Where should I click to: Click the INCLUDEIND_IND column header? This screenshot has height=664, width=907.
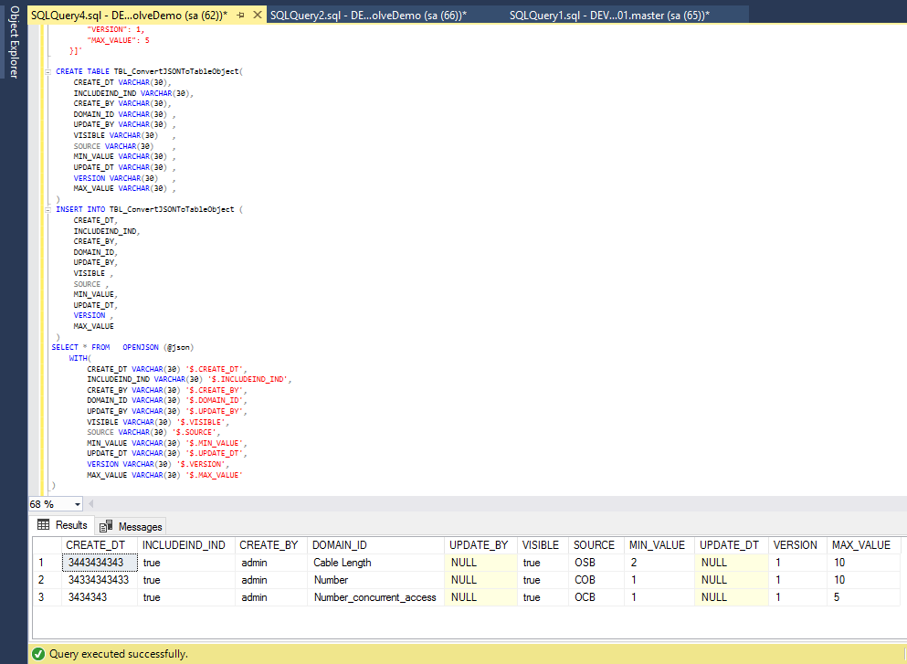pyautogui.click(x=186, y=545)
